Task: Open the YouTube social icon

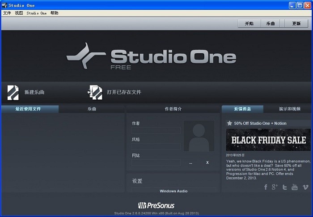Action: tap(294, 187)
